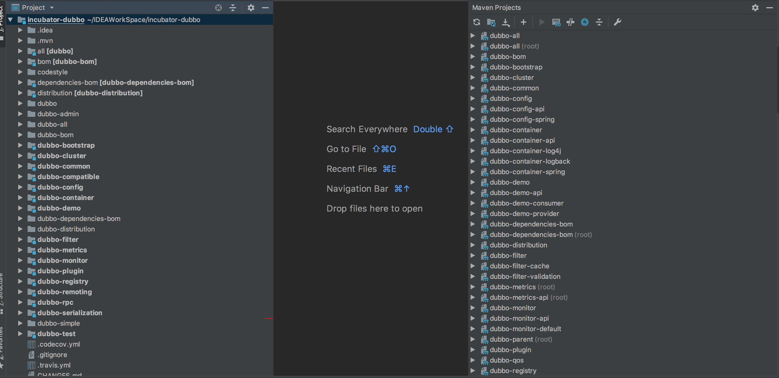Expand dubbo-parent (root) Maven node

473,339
